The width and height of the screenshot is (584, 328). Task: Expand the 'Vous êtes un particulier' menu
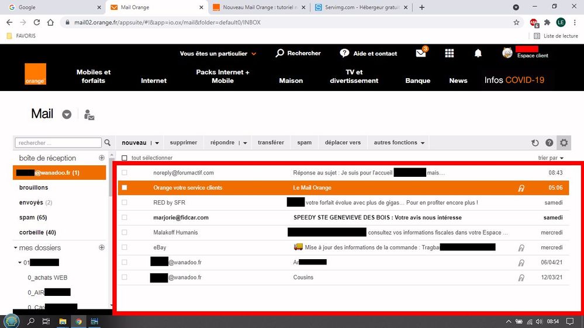point(218,54)
